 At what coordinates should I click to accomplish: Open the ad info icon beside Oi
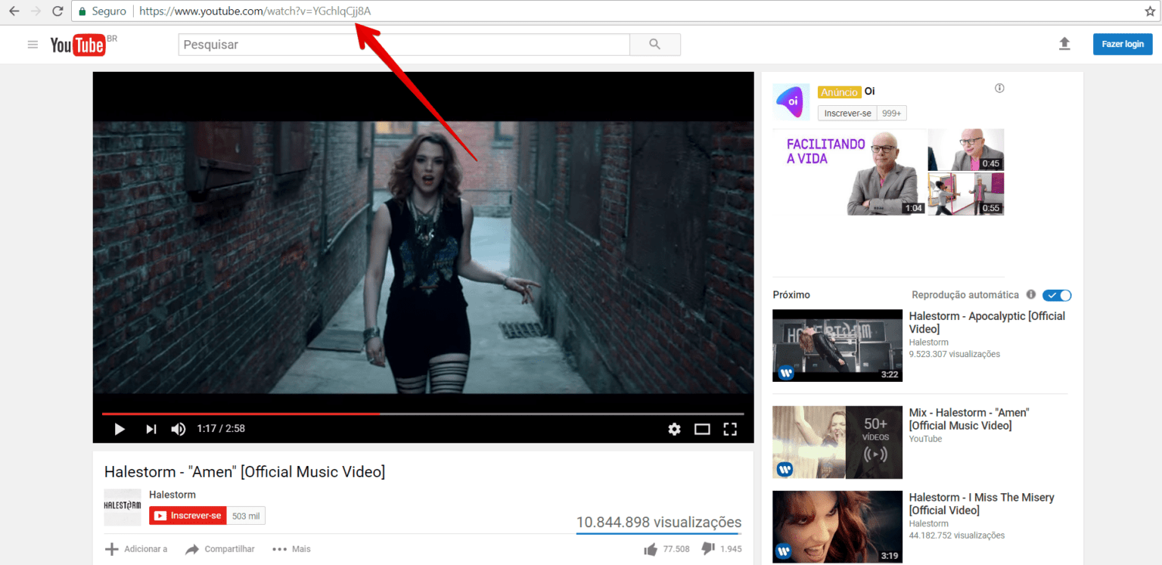coord(999,88)
